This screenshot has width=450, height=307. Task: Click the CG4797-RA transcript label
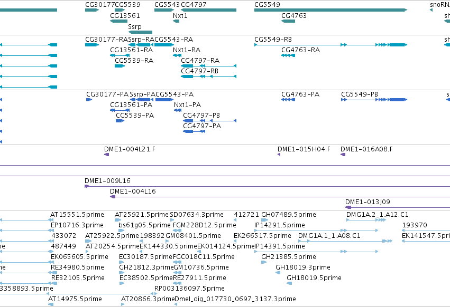pyautogui.click(x=200, y=61)
